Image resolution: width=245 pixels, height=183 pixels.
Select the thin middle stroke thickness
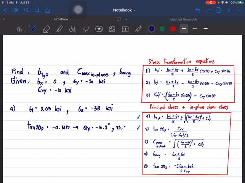click(195, 29)
